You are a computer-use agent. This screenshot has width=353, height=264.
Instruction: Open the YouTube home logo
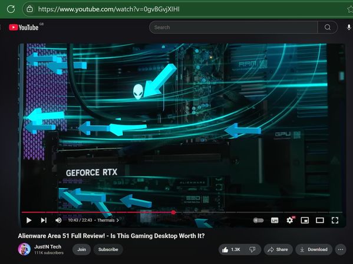coord(24,28)
